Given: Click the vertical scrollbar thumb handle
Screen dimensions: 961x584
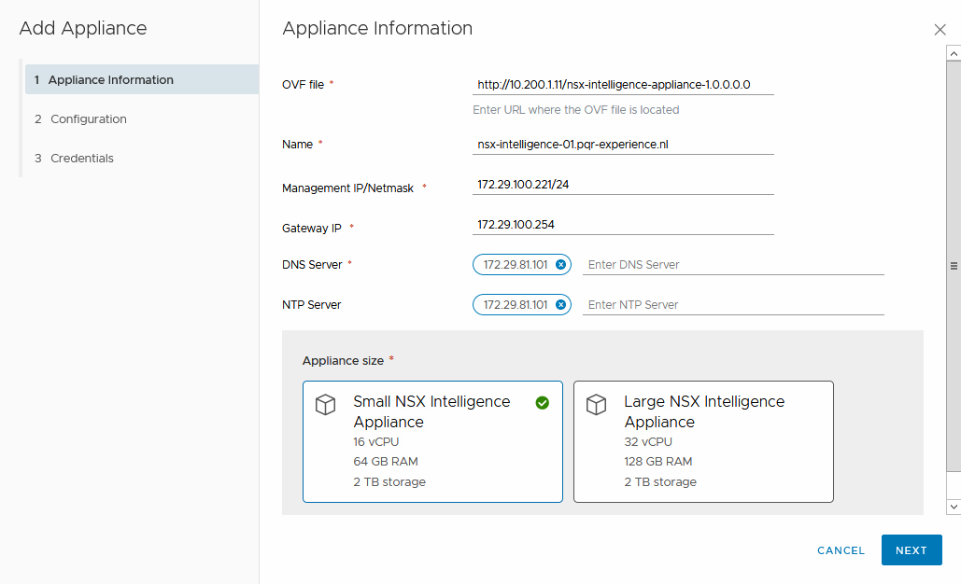Looking at the screenshot, I should click(954, 266).
